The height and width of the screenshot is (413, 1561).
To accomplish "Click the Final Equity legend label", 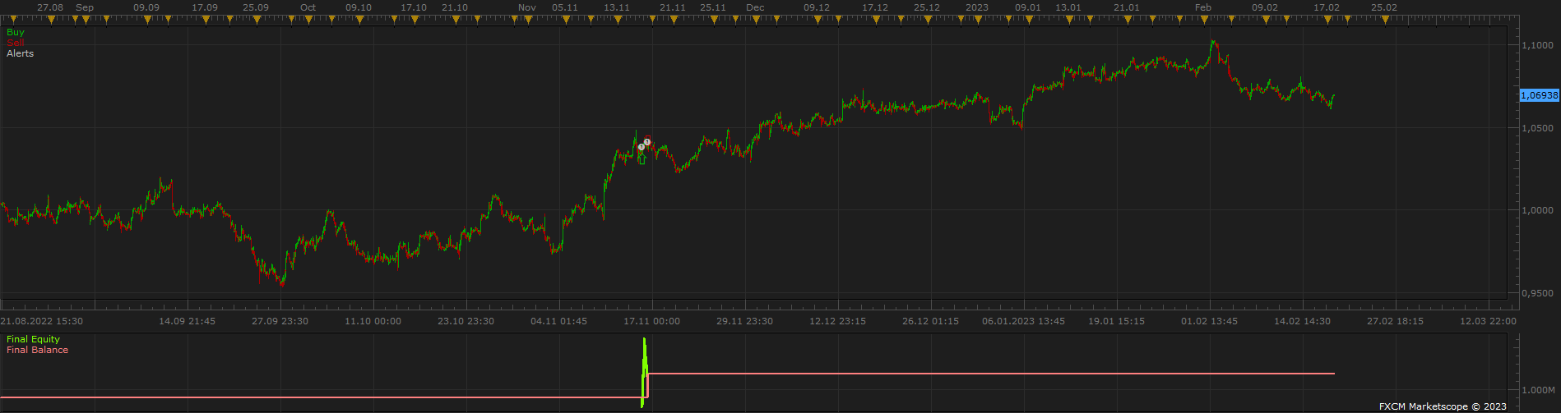I will [33, 339].
